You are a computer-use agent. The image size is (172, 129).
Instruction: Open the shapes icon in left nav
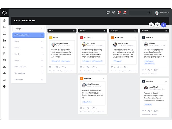pyautogui.click(x=4, y=40)
